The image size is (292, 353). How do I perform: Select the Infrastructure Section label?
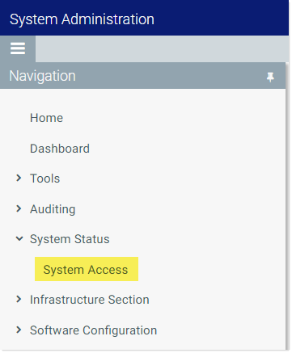[90, 300]
